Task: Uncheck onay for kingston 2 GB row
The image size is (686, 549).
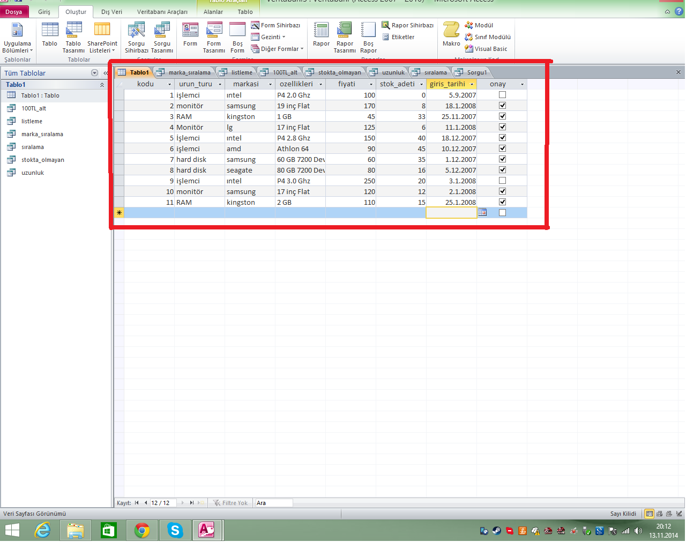Action: [x=502, y=202]
